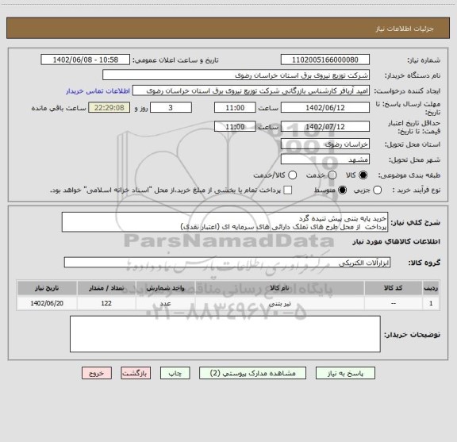Click the جزئیات اطلاعات نیاز header title
Viewport: 457px width, 442px height.
point(405,29)
